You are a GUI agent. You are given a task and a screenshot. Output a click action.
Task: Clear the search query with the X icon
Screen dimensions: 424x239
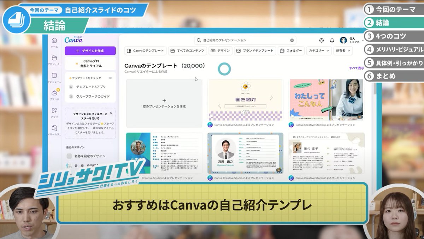[292, 40]
